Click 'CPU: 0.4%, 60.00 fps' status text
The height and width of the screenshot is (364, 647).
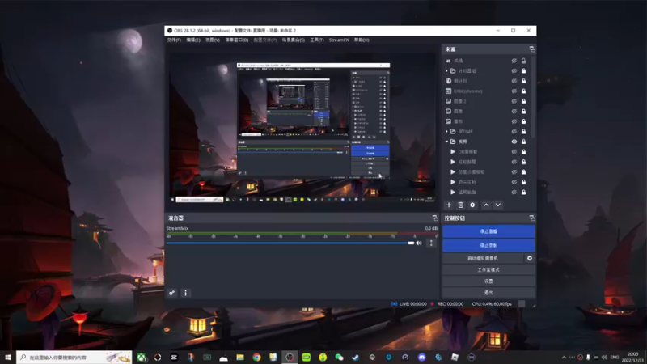coord(492,304)
